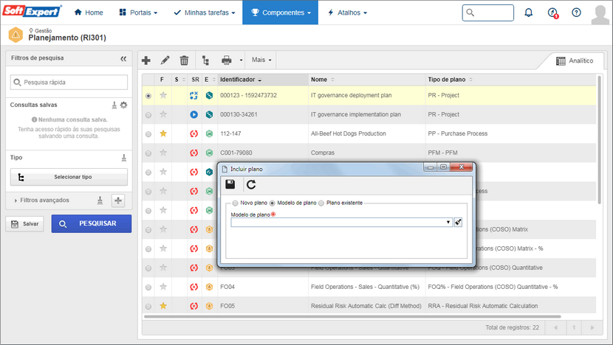613x345 pixels.
Task: Click the Selecionar tipo button
Action: click(x=69, y=177)
